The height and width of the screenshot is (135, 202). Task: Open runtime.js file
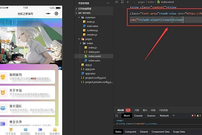(x=92, y=30)
